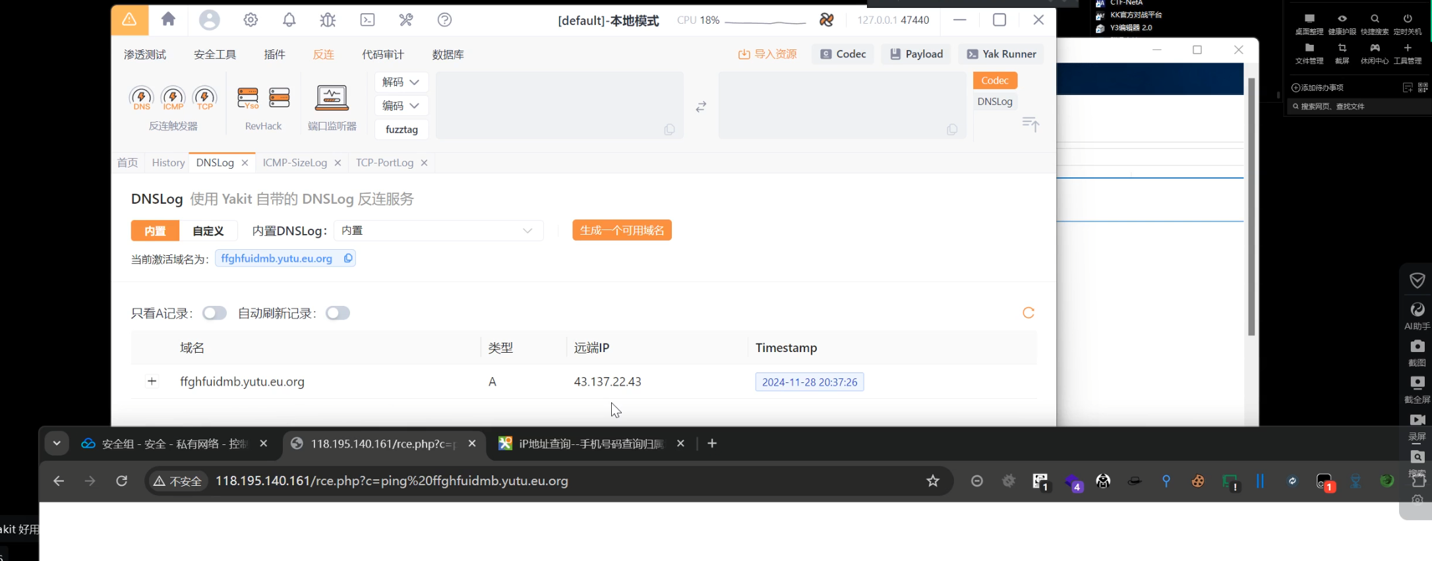Open Yakit settings gear icon
The height and width of the screenshot is (561, 1432).
(251, 20)
